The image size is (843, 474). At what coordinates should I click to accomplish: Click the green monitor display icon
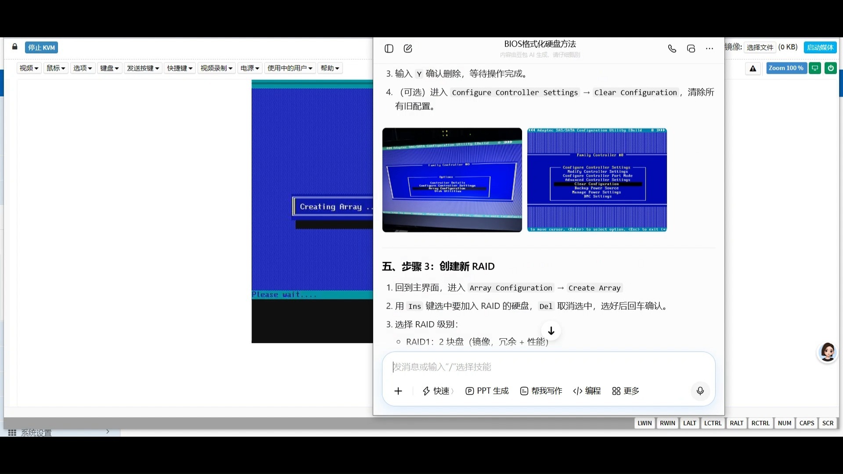coord(815,68)
